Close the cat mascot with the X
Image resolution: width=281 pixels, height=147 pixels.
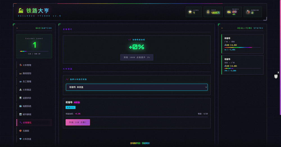(278, 73)
